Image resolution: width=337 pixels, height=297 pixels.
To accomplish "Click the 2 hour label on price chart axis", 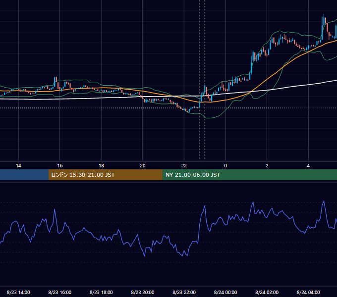I will point(267,166).
